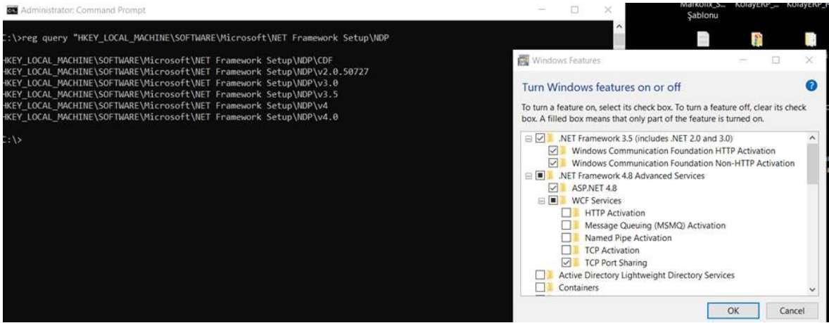Screen dimensions: 829x323
Task: Collapse the WCF Services tree node
Action: (x=541, y=201)
